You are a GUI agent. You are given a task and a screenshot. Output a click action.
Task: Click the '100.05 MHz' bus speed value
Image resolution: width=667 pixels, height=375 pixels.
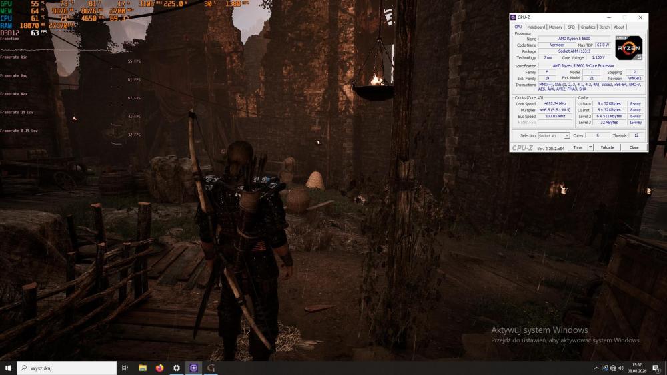tap(555, 116)
